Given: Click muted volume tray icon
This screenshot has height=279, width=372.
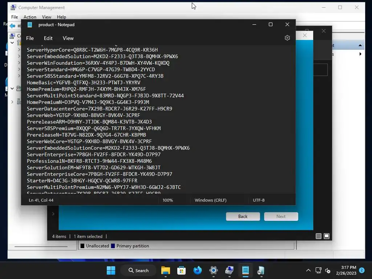Looking at the screenshot, I should point(328,270).
